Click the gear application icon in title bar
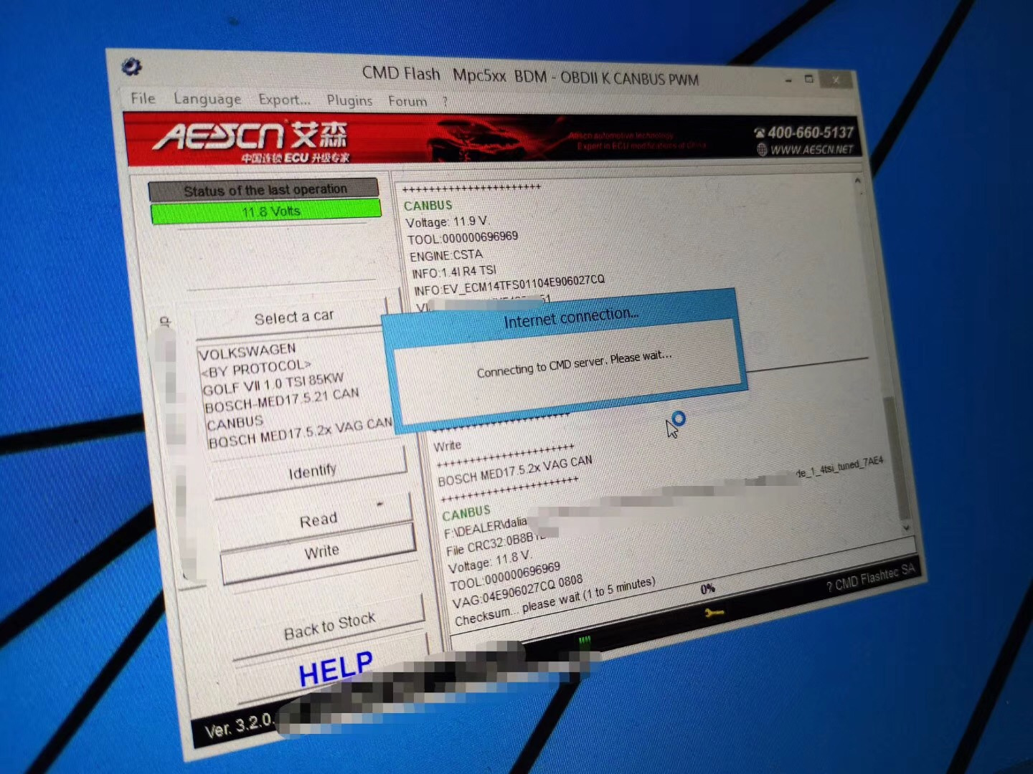Image resolution: width=1033 pixels, height=774 pixels. pyautogui.click(x=131, y=67)
